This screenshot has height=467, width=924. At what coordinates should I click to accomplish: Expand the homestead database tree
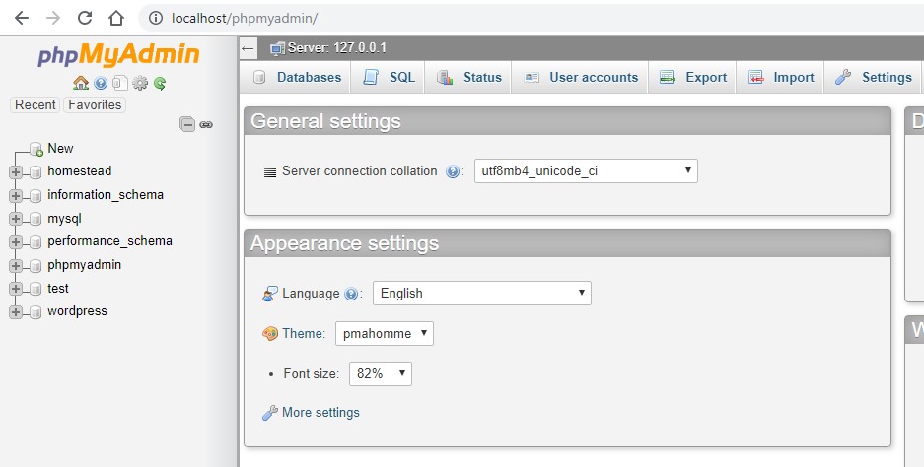(x=16, y=172)
